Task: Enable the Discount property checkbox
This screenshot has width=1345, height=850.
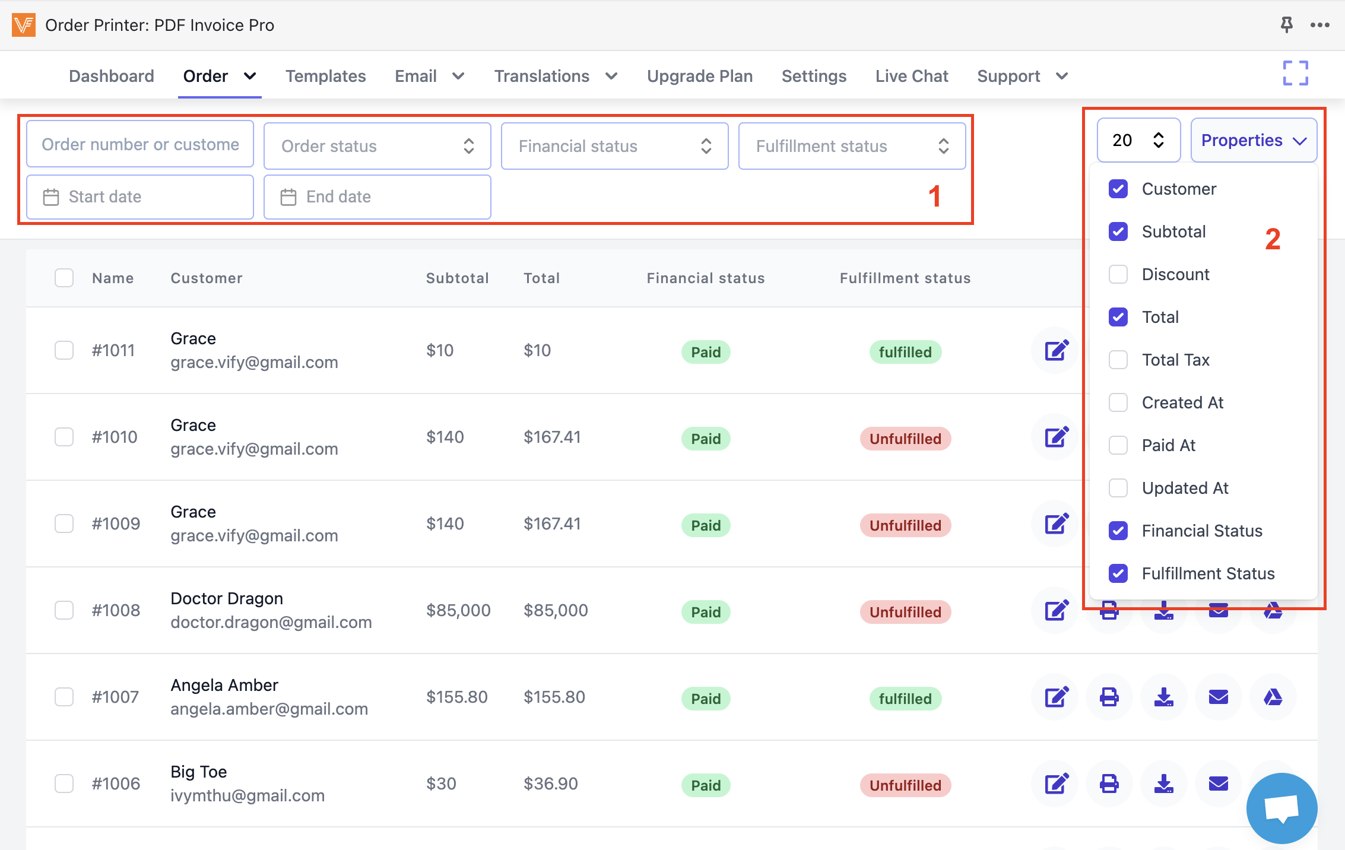Action: (1118, 274)
